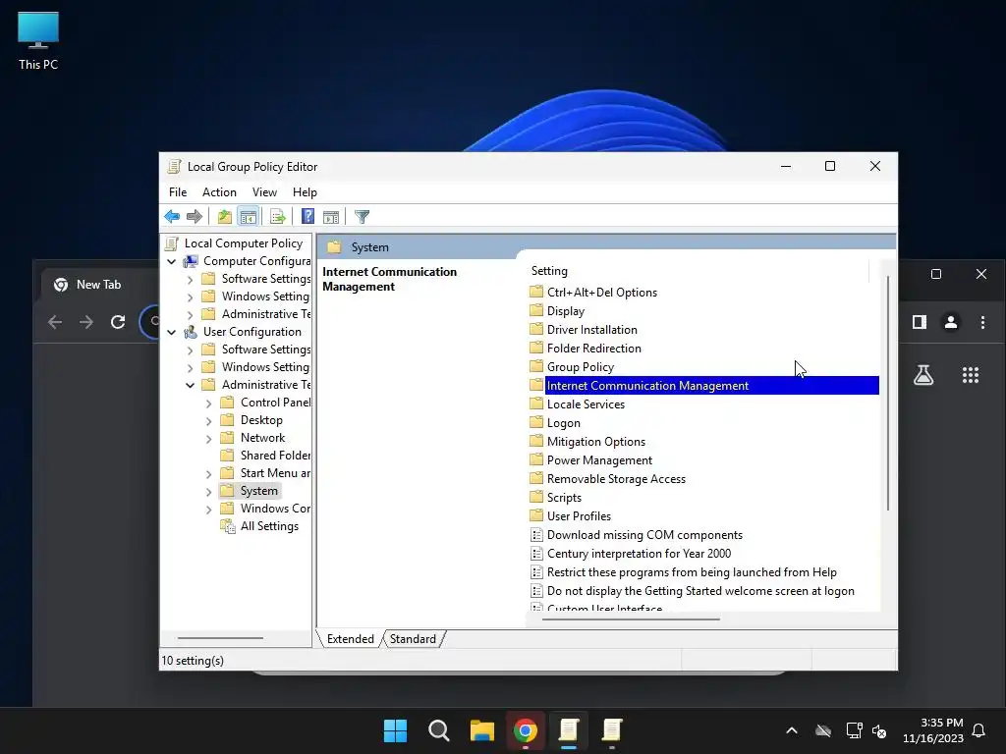Select the Locale Services folder
This screenshot has height=754, width=1006.
(586, 404)
